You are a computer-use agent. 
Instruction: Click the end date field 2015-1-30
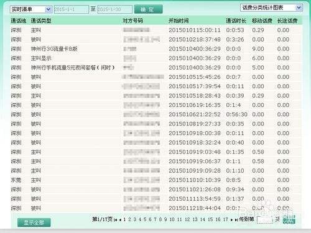tap(114, 9)
